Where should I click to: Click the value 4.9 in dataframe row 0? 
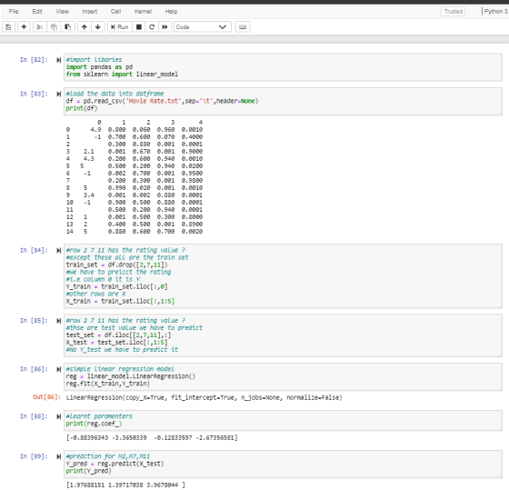95,130
